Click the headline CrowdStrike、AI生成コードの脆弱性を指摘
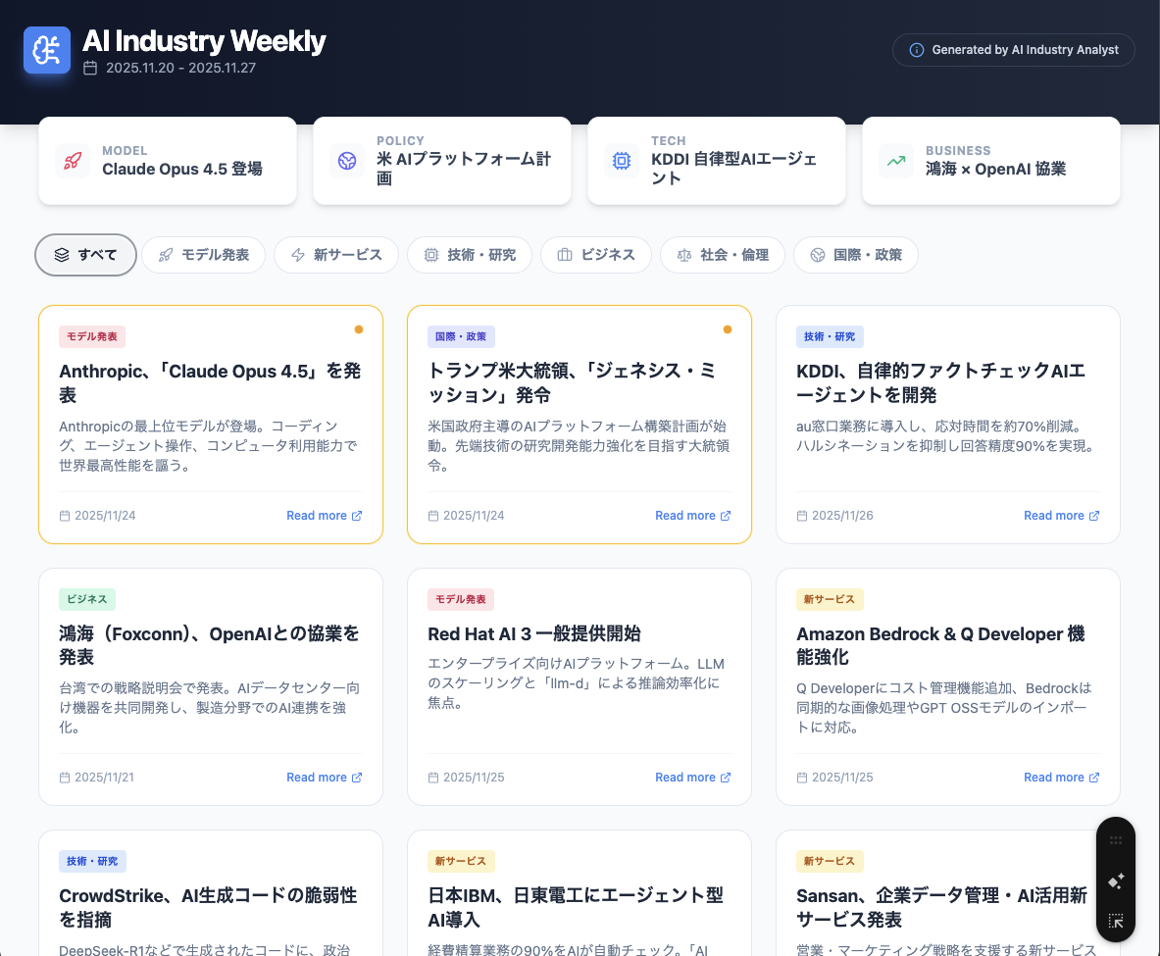The width and height of the screenshot is (1160, 956). pyautogui.click(x=209, y=908)
